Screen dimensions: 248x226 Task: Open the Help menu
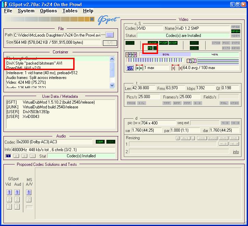[x=88, y=11]
